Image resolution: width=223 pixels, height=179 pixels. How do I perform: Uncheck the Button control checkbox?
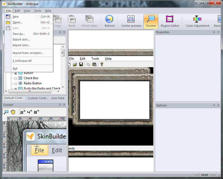coord(16,73)
